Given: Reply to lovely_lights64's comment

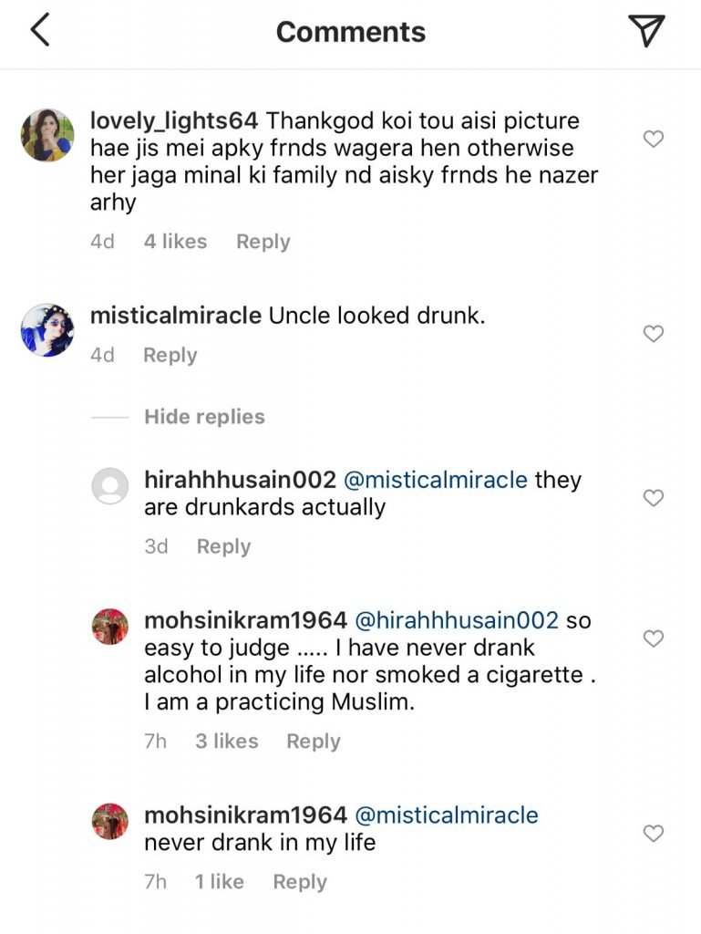Looking at the screenshot, I should tap(263, 241).
